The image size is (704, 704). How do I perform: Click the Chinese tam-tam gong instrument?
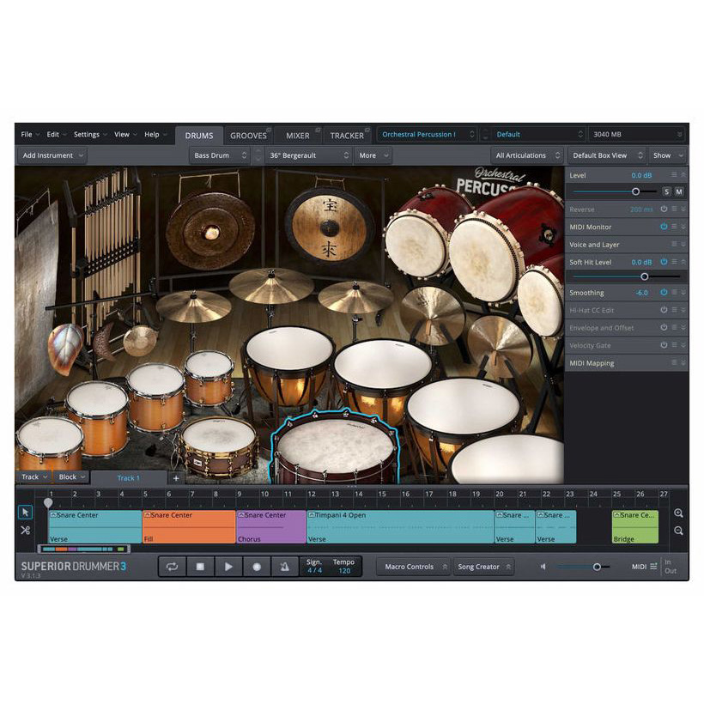(329, 228)
